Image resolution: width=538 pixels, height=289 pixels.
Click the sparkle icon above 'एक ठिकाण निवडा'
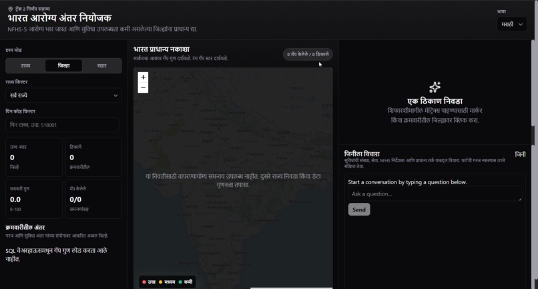point(435,87)
